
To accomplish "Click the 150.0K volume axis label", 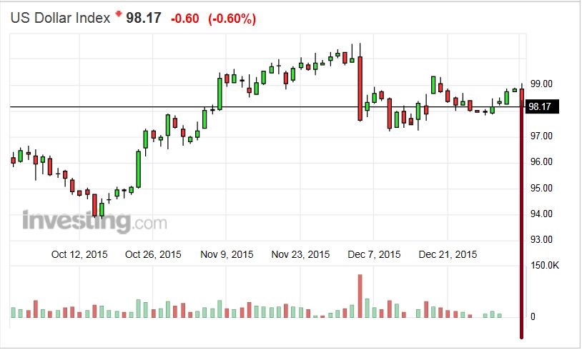I will coord(543,266).
